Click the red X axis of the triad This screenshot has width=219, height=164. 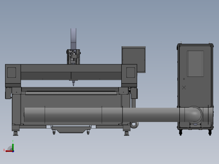[x=9, y=151]
